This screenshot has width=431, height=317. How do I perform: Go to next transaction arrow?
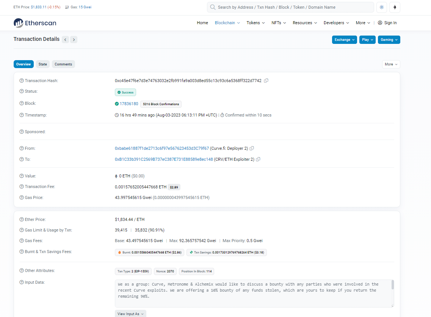74,39
